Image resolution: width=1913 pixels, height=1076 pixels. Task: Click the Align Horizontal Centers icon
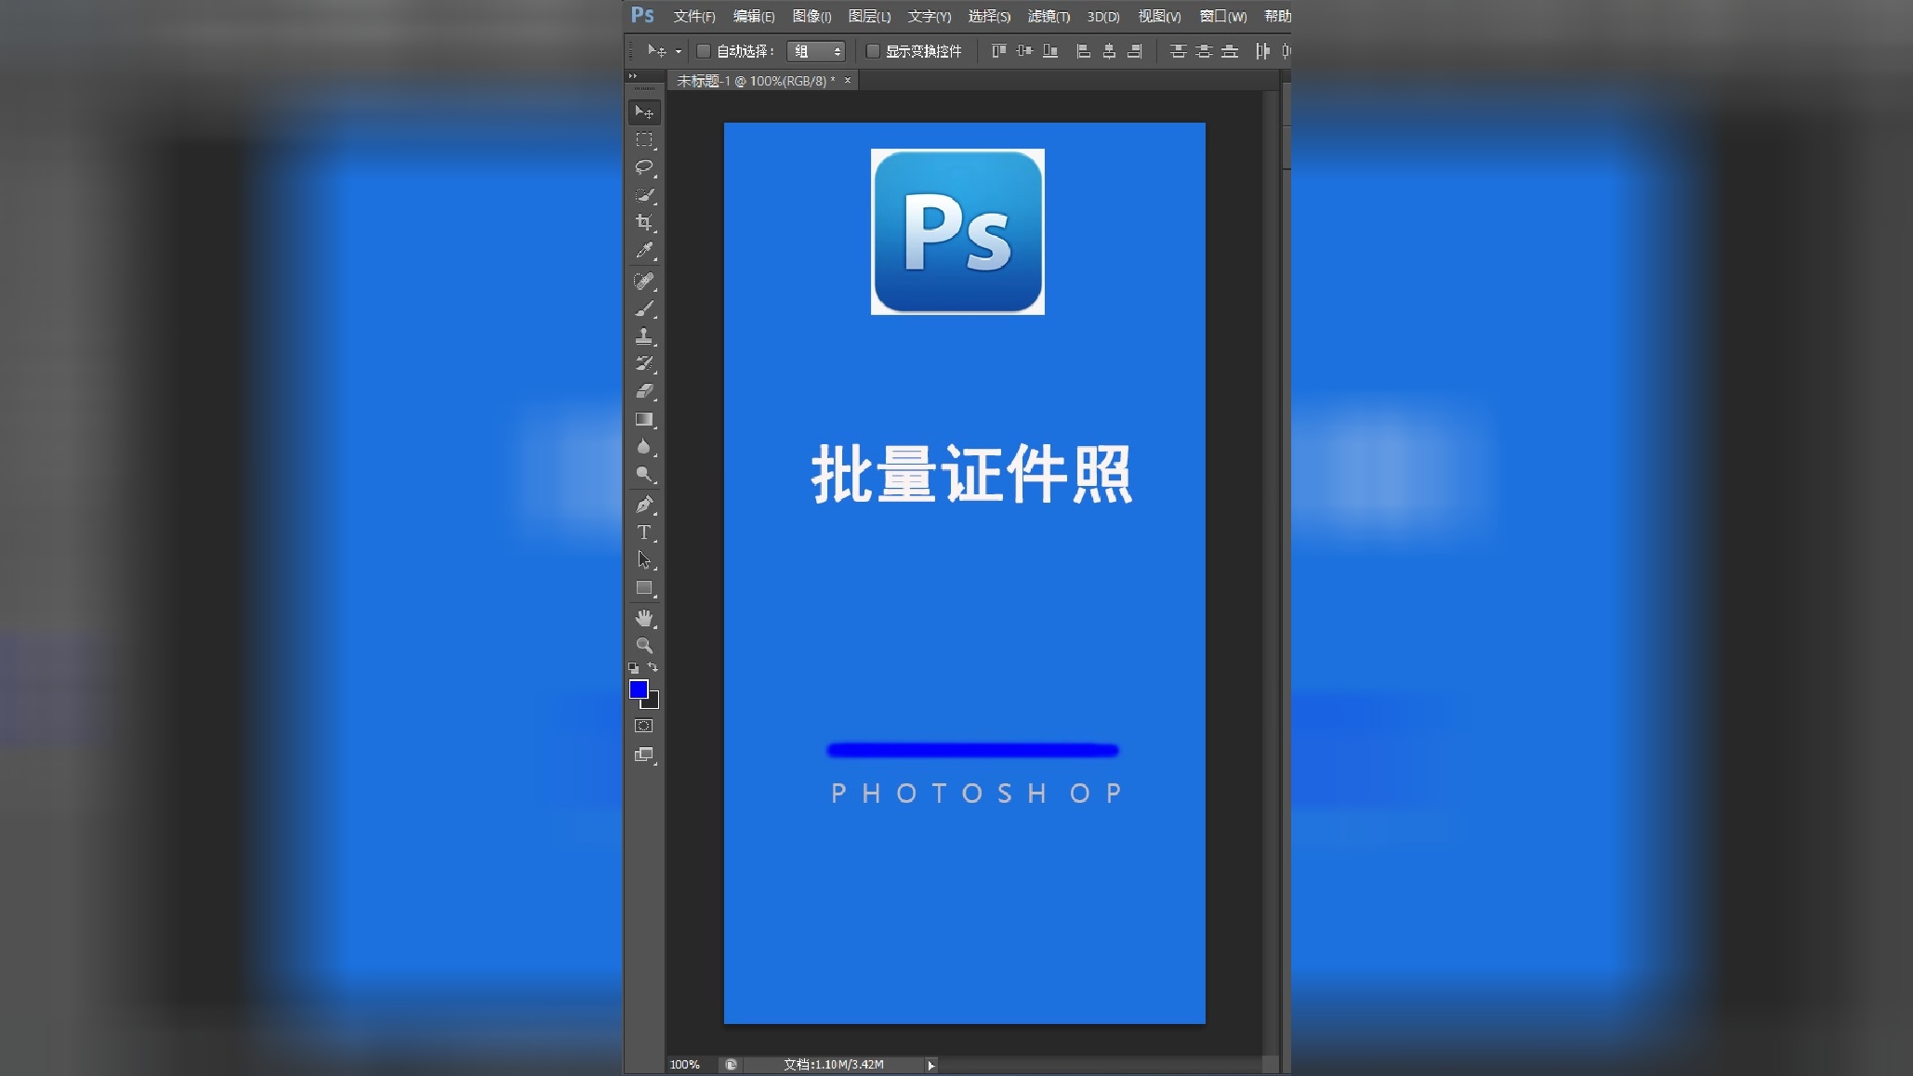1109,51
